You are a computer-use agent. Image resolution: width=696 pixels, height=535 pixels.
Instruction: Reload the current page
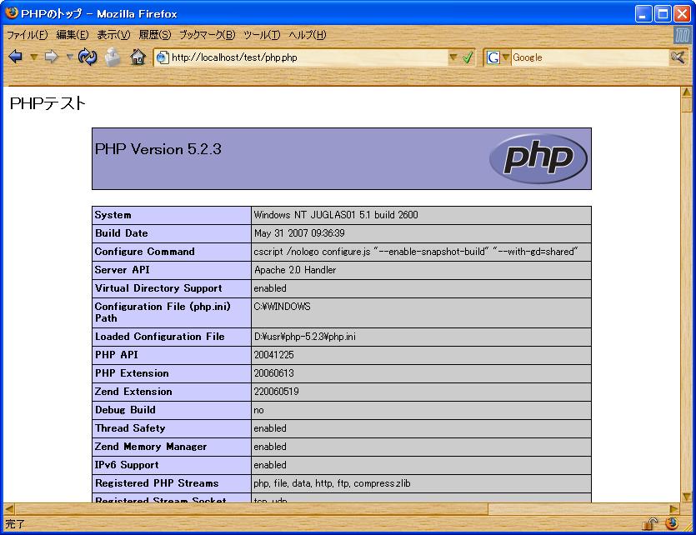[87, 57]
